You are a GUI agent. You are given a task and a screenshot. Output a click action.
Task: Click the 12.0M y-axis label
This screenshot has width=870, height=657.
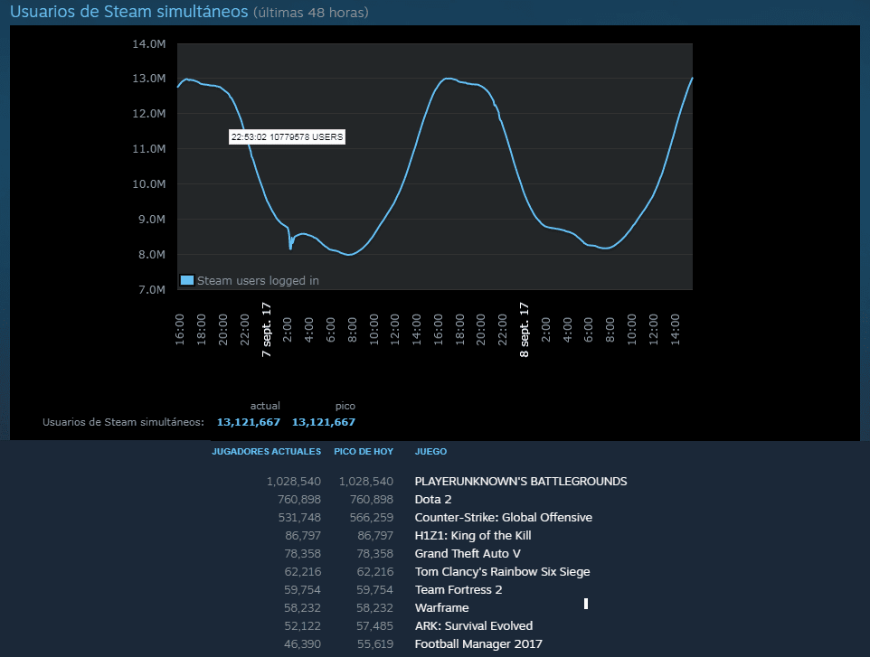148,114
